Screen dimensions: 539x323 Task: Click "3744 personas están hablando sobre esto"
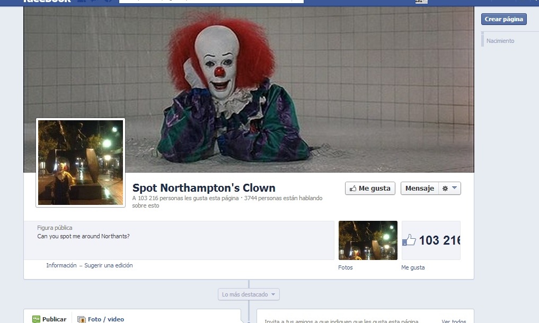click(227, 202)
